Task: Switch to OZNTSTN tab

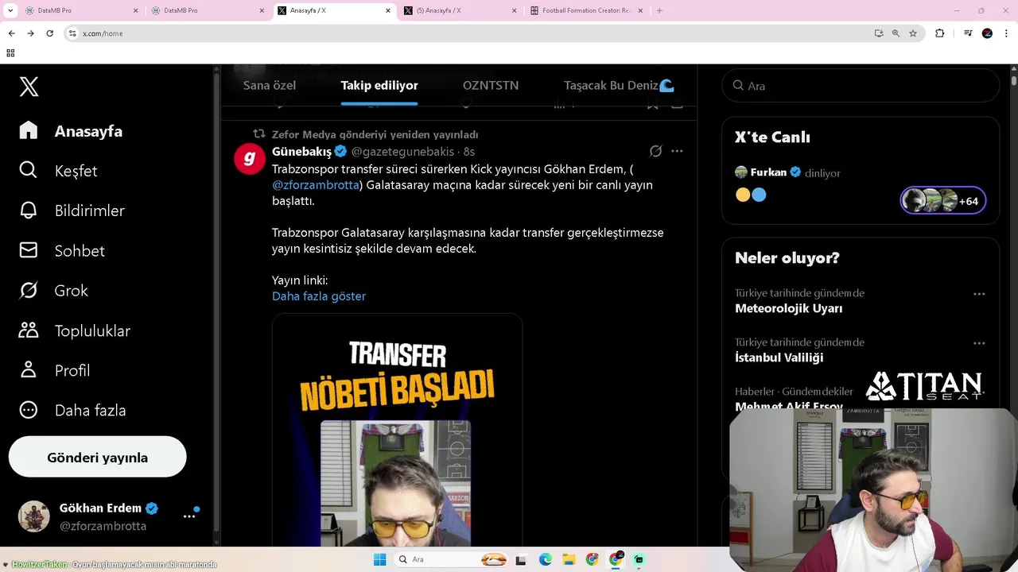Action: tap(491, 85)
